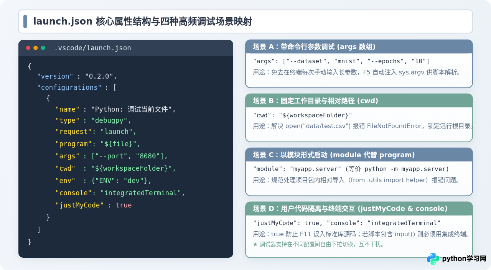The height and width of the screenshot is (270, 491).
Task: Click the 场景 D header bar
Action: point(359,209)
